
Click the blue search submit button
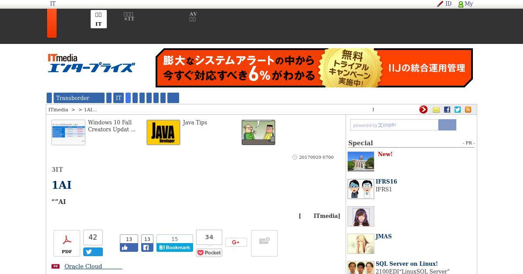coord(447,125)
